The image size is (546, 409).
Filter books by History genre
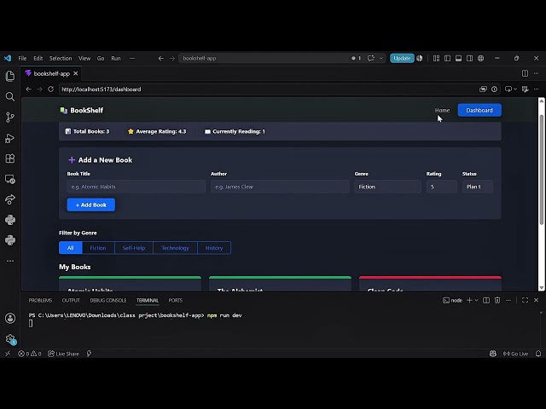point(214,248)
